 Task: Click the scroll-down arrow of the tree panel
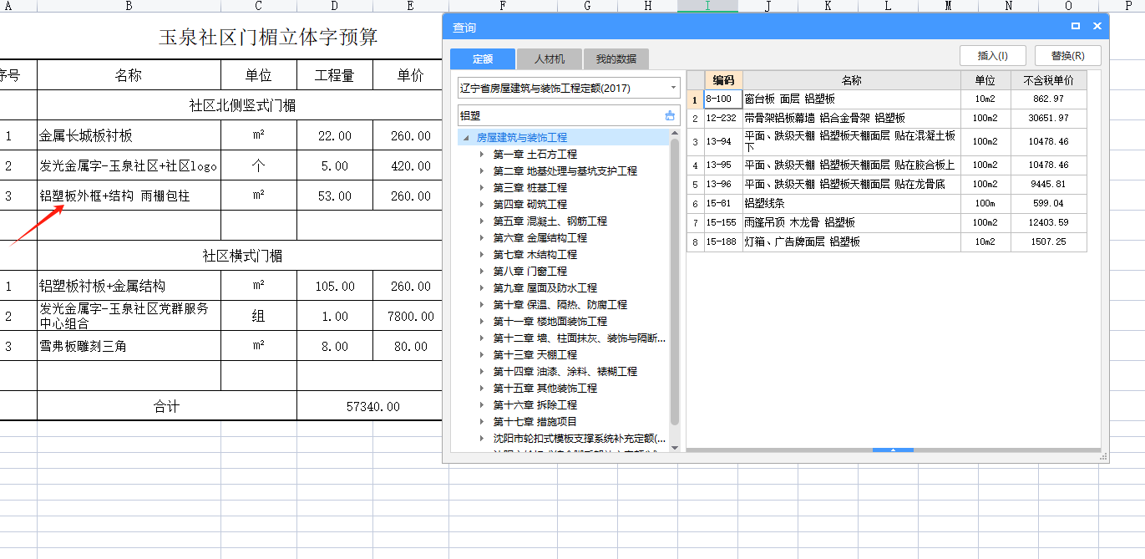point(675,446)
